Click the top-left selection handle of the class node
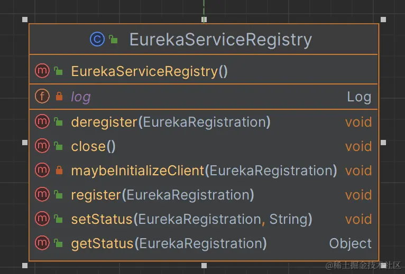The height and width of the screenshot is (274, 405). pyautogui.click(x=25, y=20)
